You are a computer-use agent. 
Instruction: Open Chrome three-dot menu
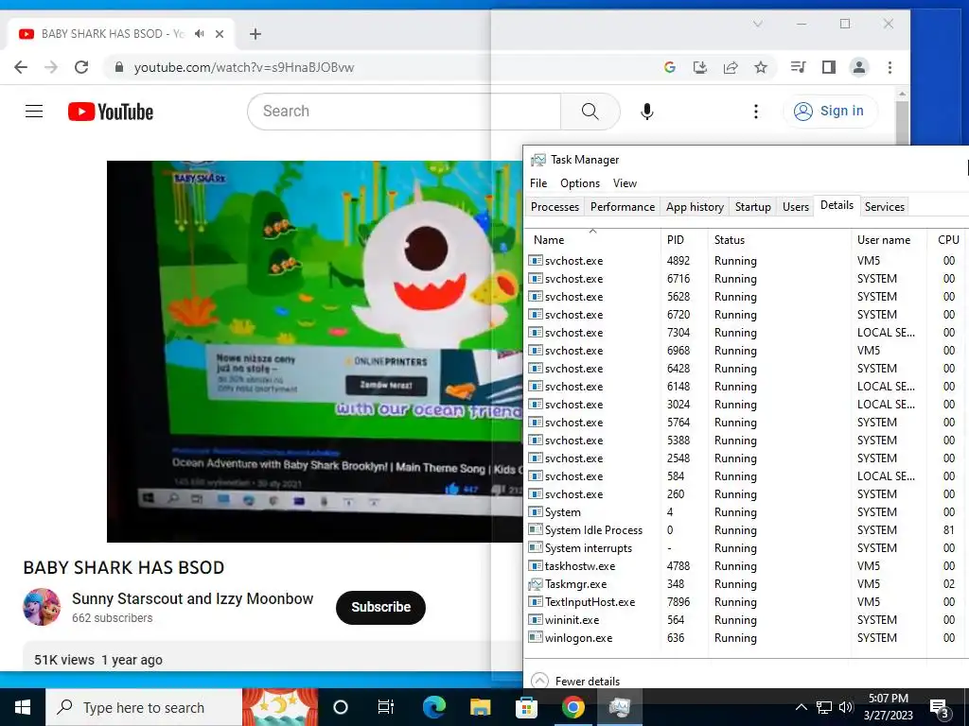tap(890, 67)
